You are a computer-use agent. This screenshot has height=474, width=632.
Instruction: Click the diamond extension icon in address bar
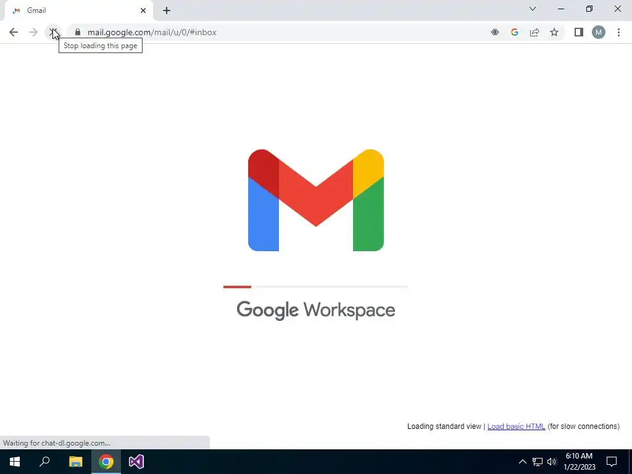point(494,32)
